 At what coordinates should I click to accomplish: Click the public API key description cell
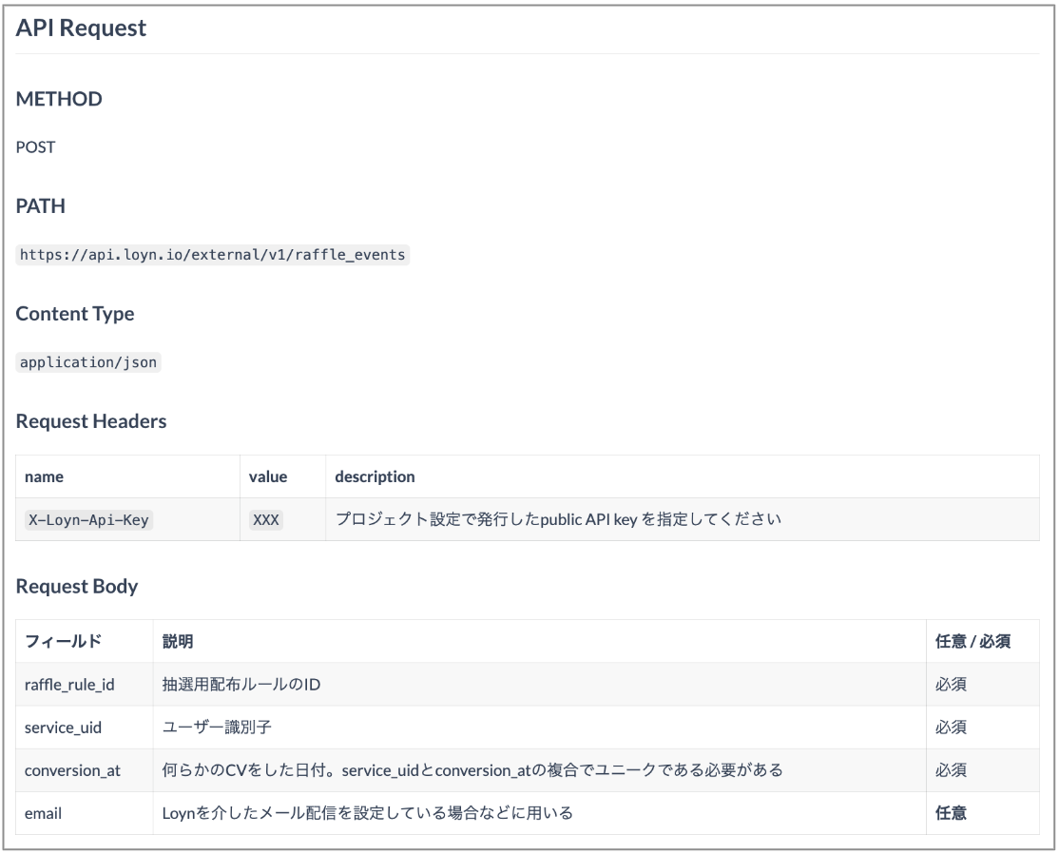[x=683, y=519]
